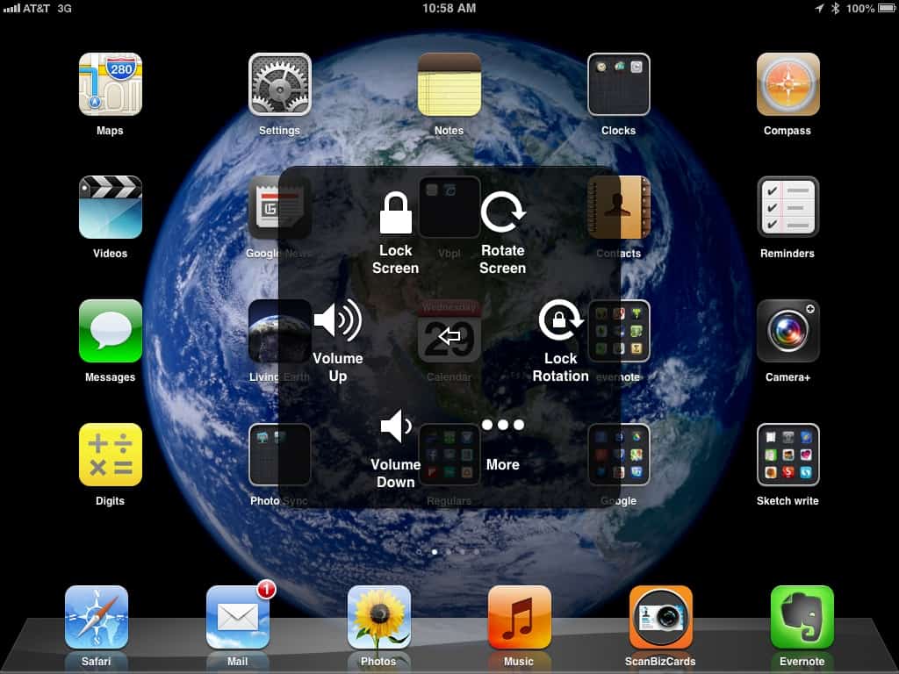
Task: Tap Volume Down in the overlay menu
Action: (x=396, y=448)
